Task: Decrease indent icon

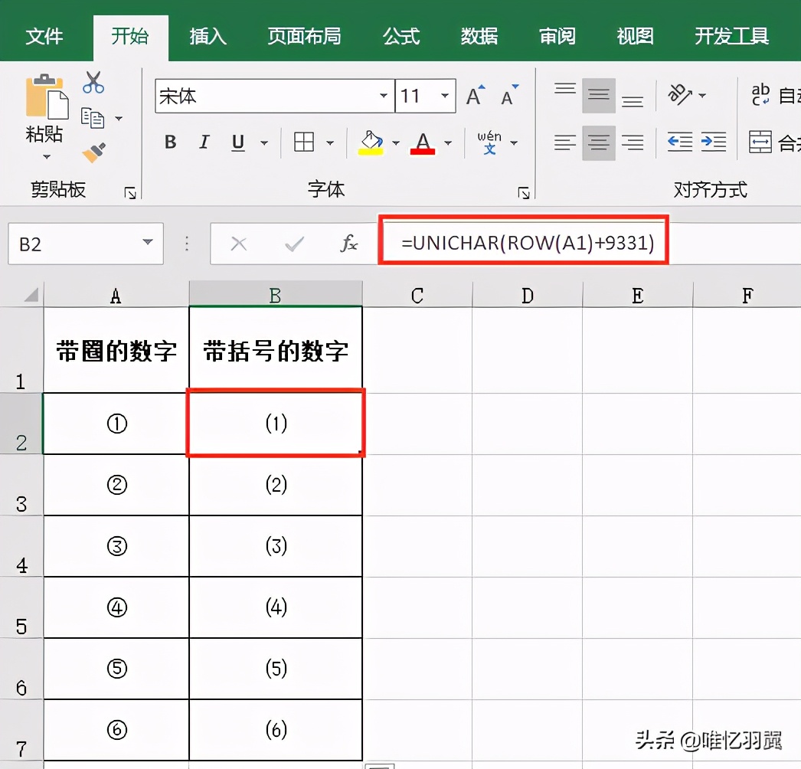Action: point(680,142)
